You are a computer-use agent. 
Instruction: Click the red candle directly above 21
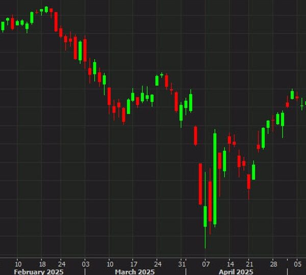point(249,182)
